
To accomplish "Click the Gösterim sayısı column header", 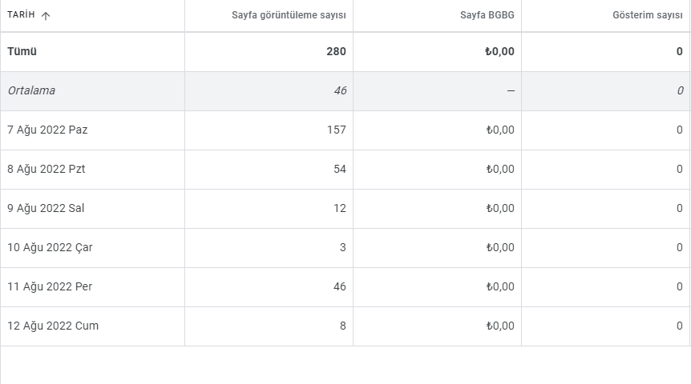I will pyautogui.click(x=648, y=15).
